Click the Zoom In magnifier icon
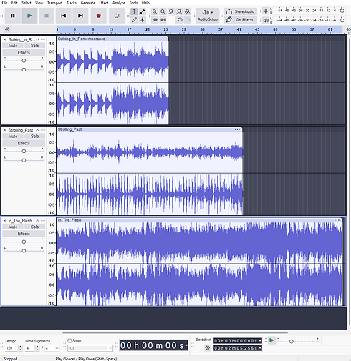This screenshot has width=351, height=361. (155, 11)
